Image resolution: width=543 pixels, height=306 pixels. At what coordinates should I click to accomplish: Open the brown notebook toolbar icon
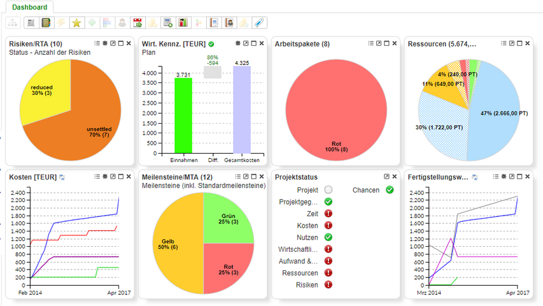click(46, 23)
